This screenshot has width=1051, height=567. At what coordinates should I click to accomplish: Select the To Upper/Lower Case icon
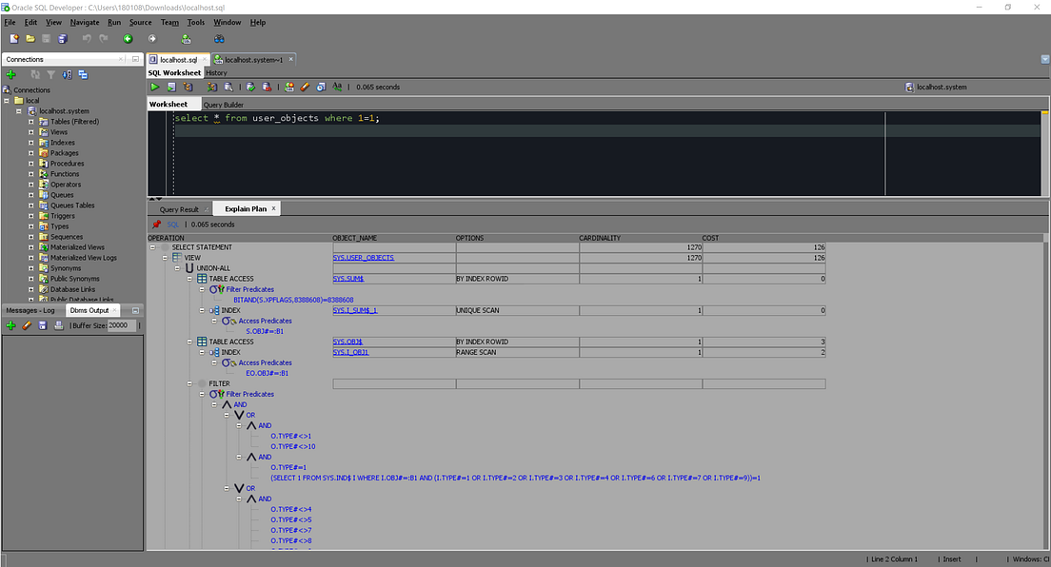point(337,87)
